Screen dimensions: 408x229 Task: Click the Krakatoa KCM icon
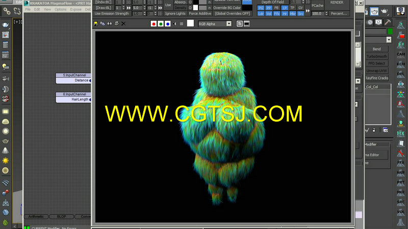point(401,65)
